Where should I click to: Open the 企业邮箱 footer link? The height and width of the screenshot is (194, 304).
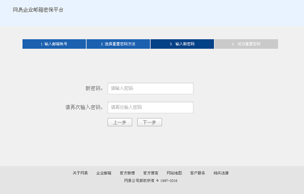[104, 173]
